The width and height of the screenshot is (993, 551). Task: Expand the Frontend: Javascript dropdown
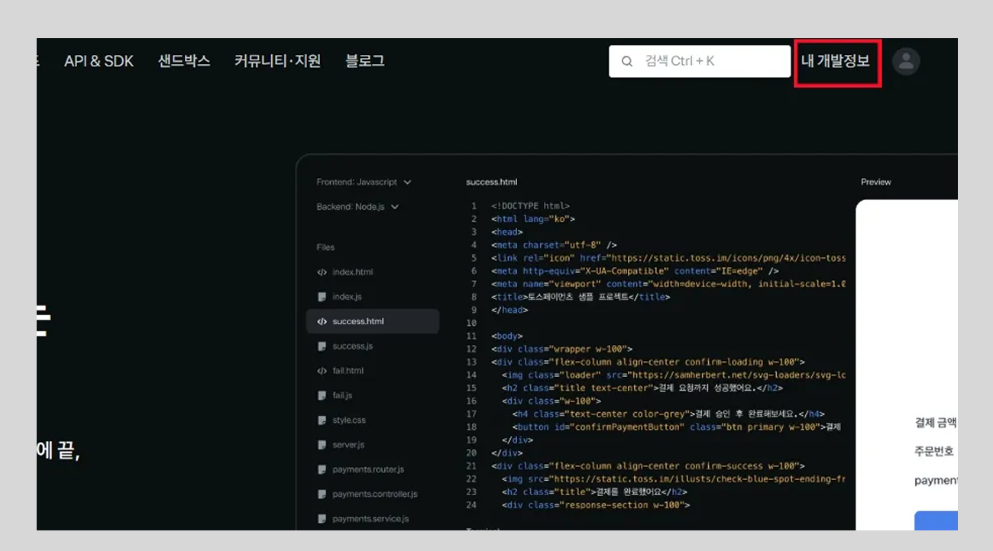pyautogui.click(x=364, y=182)
